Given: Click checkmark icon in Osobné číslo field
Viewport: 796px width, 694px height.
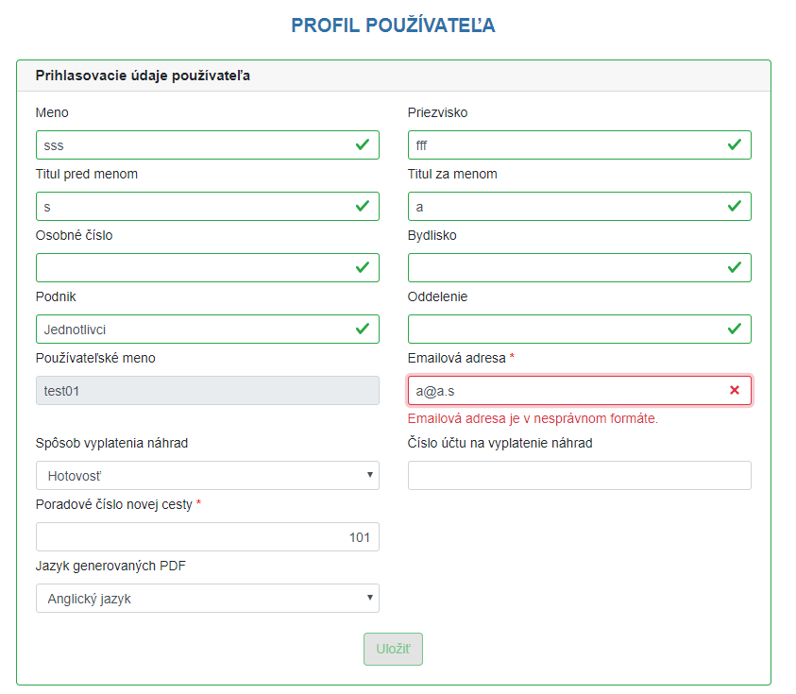Looking at the screenshot, I should click(x=363, y=268).
